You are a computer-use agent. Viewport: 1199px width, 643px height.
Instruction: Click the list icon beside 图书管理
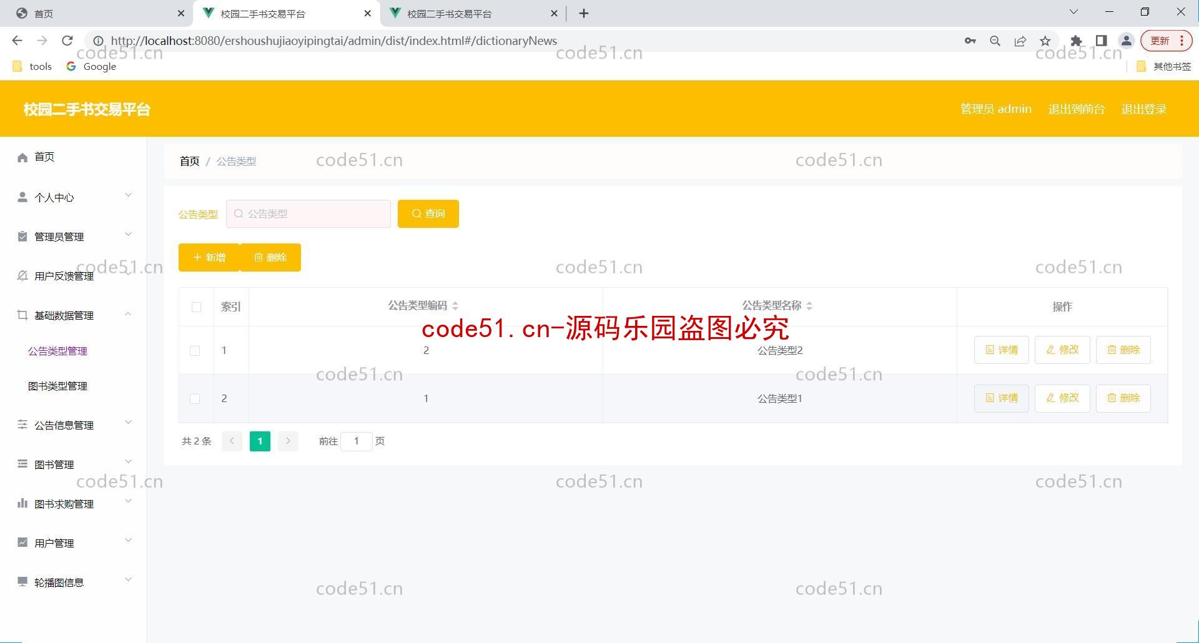(x=22, y=464)
